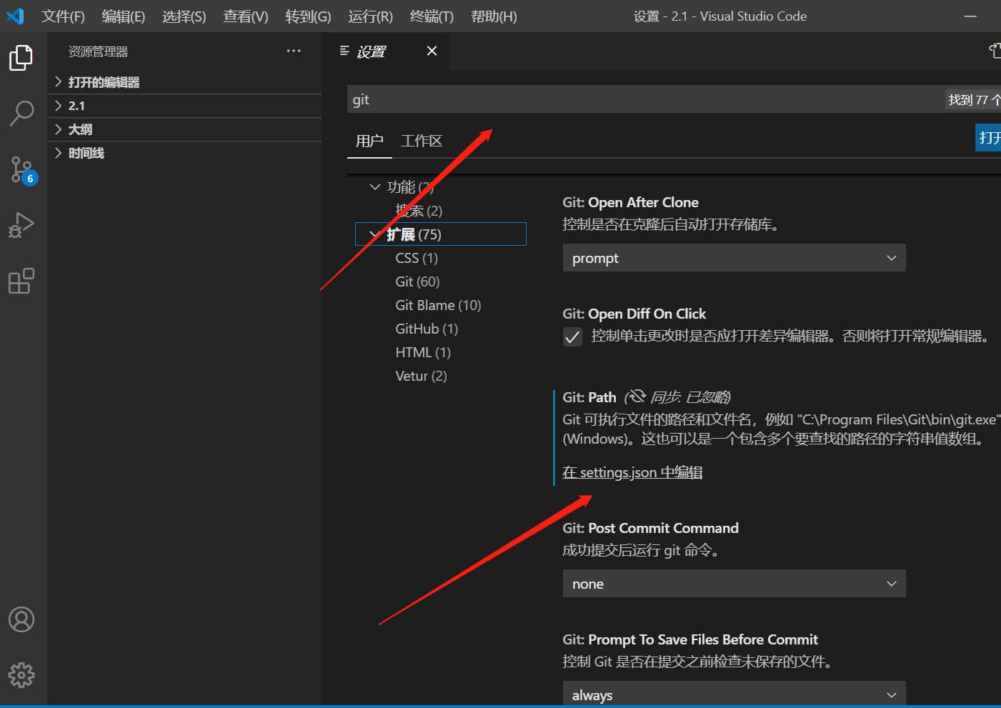Switch to the 用户 settings tab
Image resolution: width=1001 pixels, height=708 pixels.
[369, 141]
